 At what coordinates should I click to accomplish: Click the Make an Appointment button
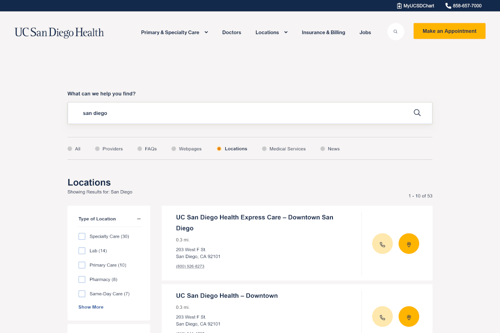pyautogui.click(x=449, y=31)
